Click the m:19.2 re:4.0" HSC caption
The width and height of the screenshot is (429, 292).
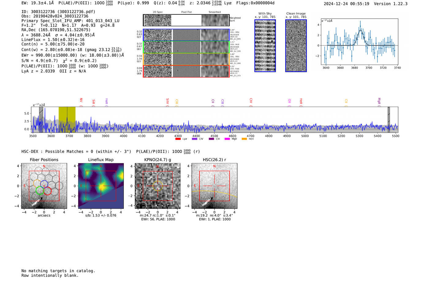pos(214,215)
